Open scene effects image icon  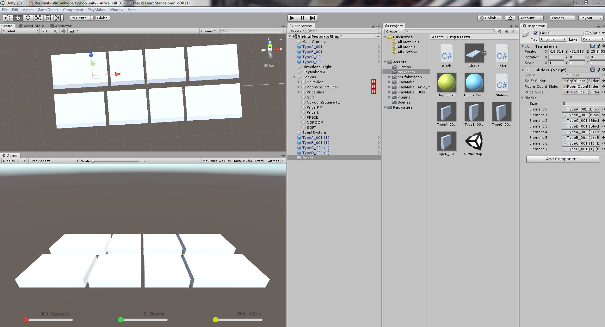click(72, 31)
